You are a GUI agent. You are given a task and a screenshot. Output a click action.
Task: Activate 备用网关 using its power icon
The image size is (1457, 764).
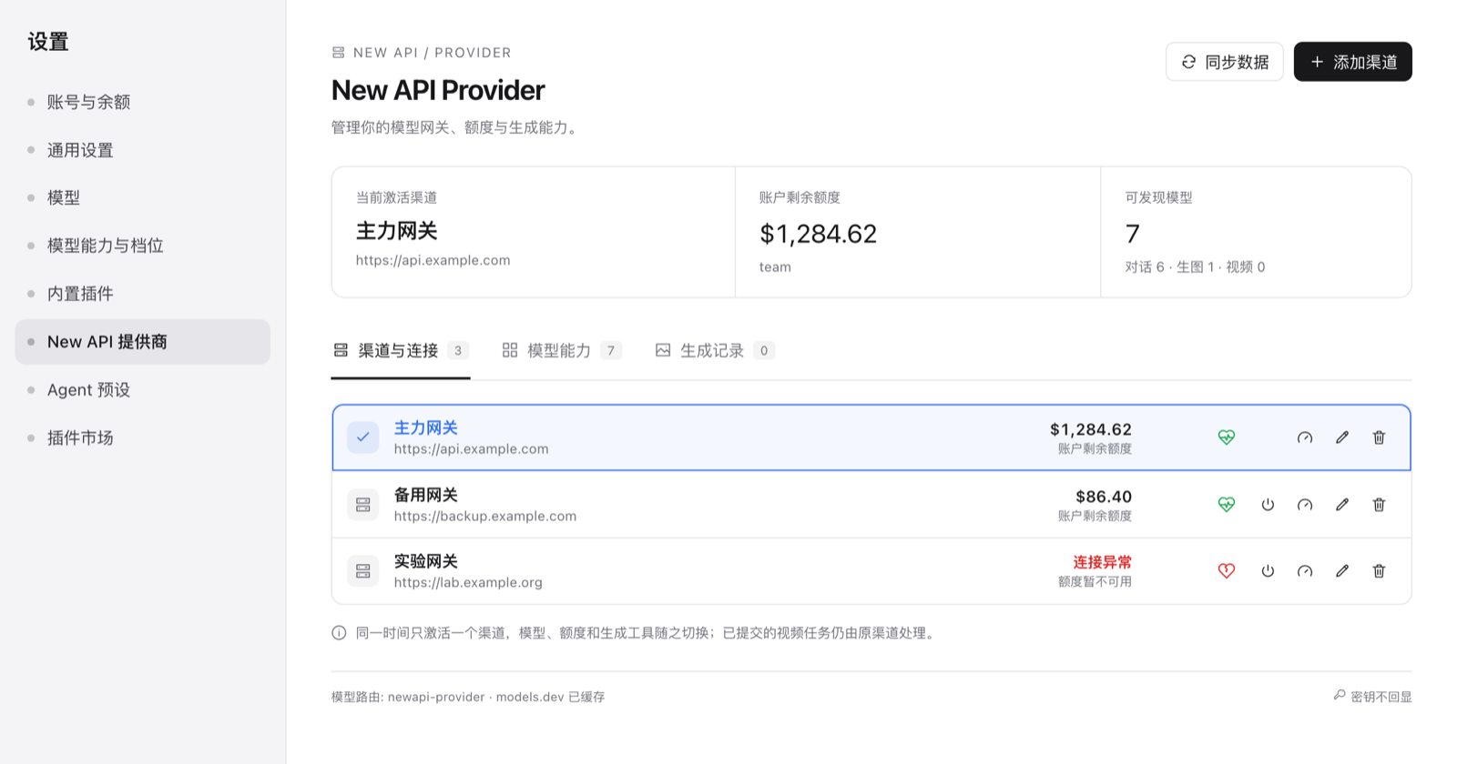tap(1268, 505)
